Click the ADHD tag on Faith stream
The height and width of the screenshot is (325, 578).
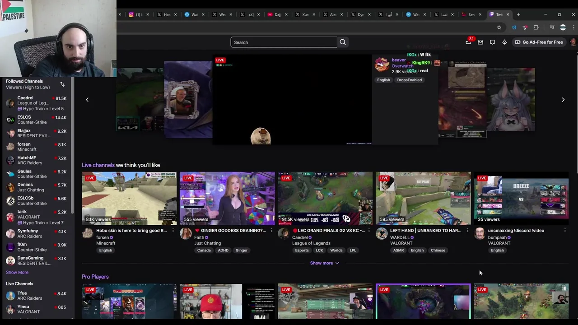(x=223, y=251)
